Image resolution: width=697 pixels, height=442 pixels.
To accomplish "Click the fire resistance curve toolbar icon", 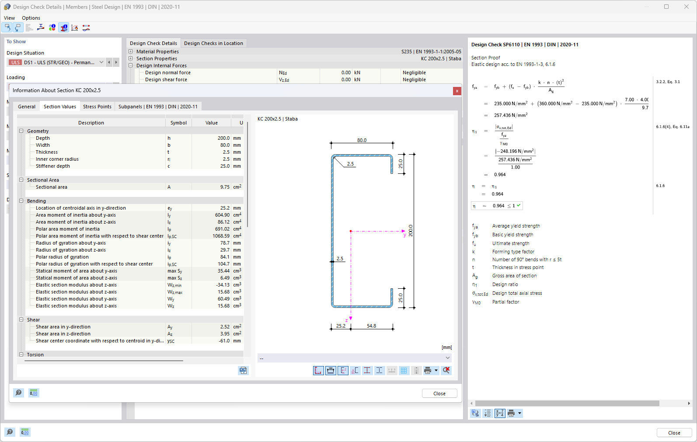I will coord(75,28).
